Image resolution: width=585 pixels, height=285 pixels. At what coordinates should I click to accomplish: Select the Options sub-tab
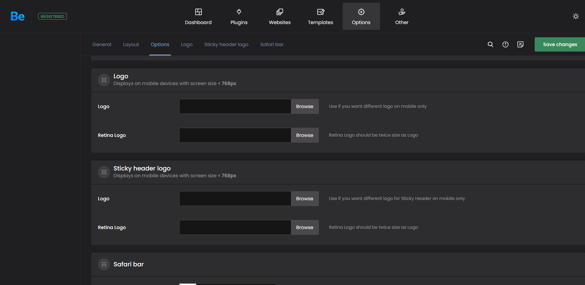pyautogui.click(x=160, y=44)
